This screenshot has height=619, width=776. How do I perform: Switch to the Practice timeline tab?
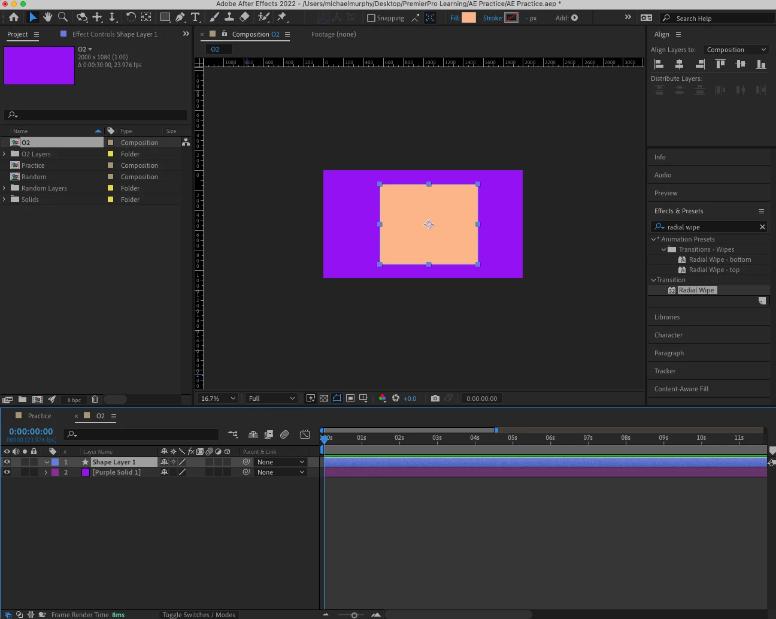40,416
